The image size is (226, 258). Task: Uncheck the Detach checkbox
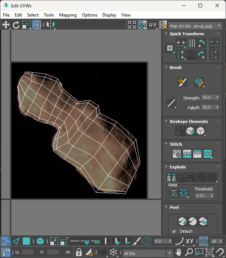click(174, 231)
